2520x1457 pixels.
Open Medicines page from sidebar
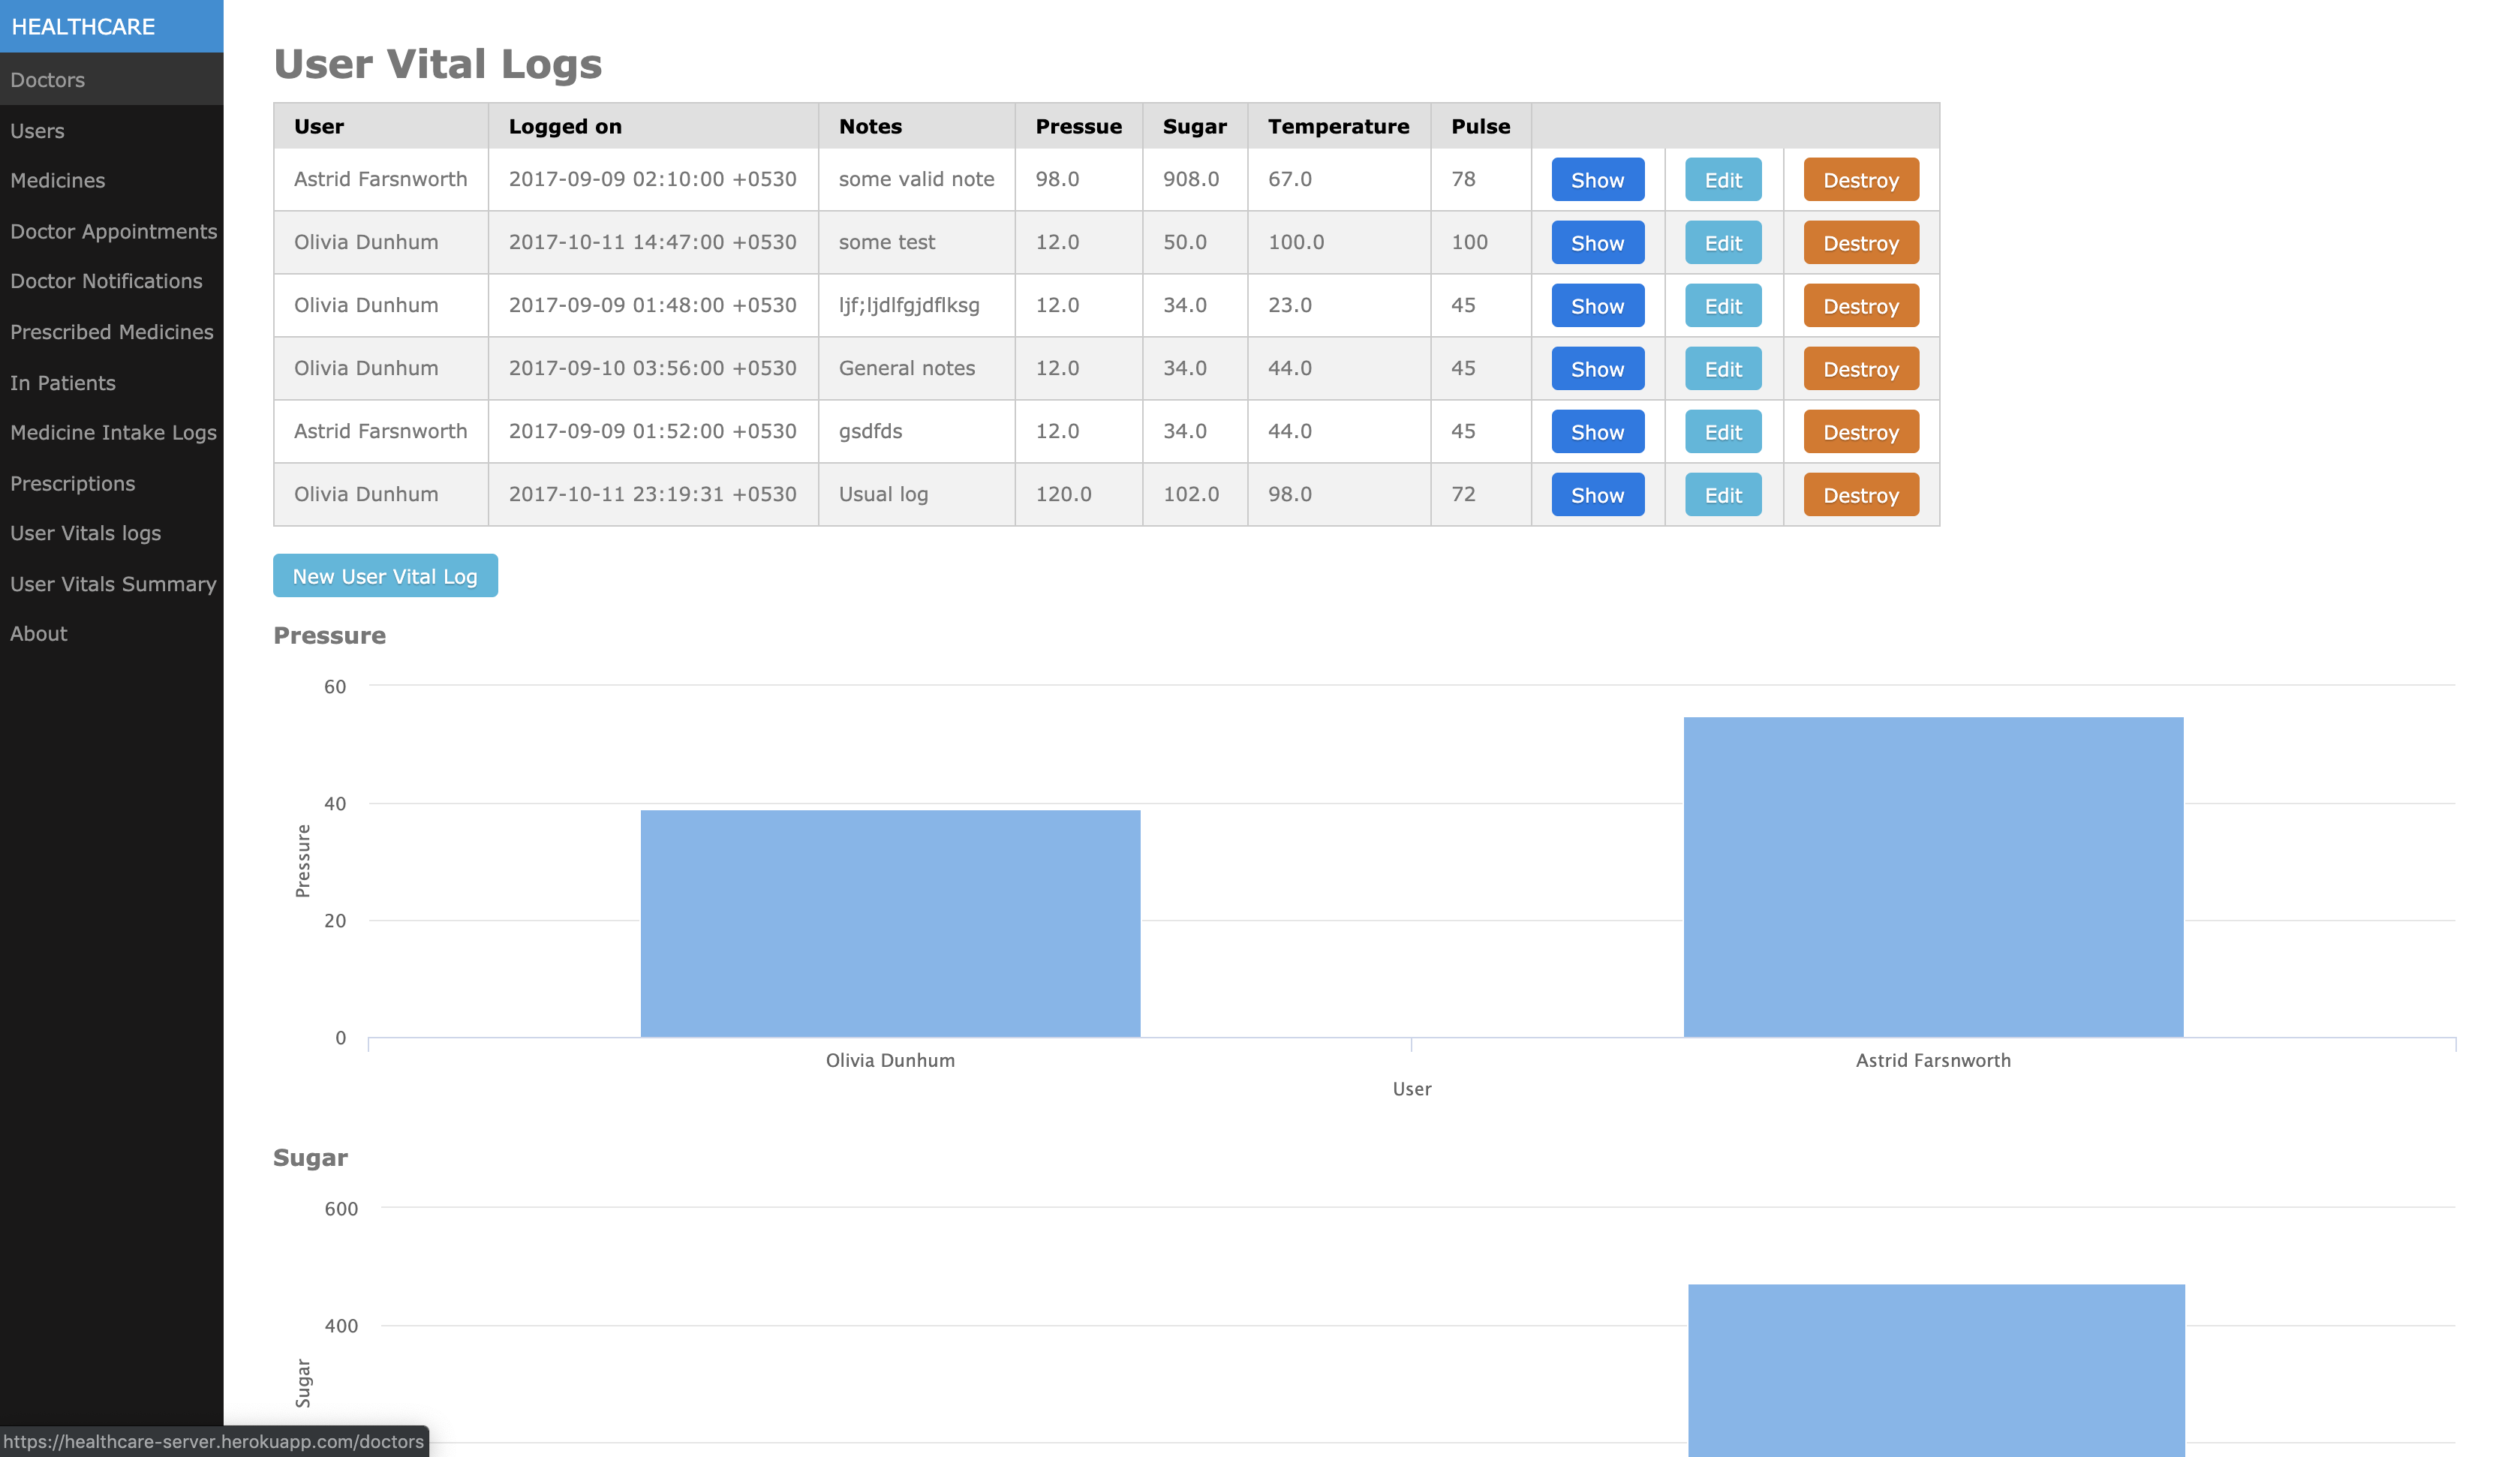click(57, 181)
